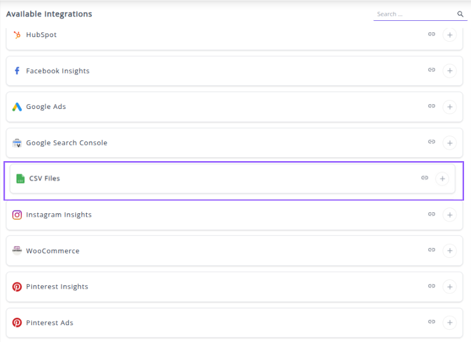Click the plus button on CSV Files

point(442,179)
